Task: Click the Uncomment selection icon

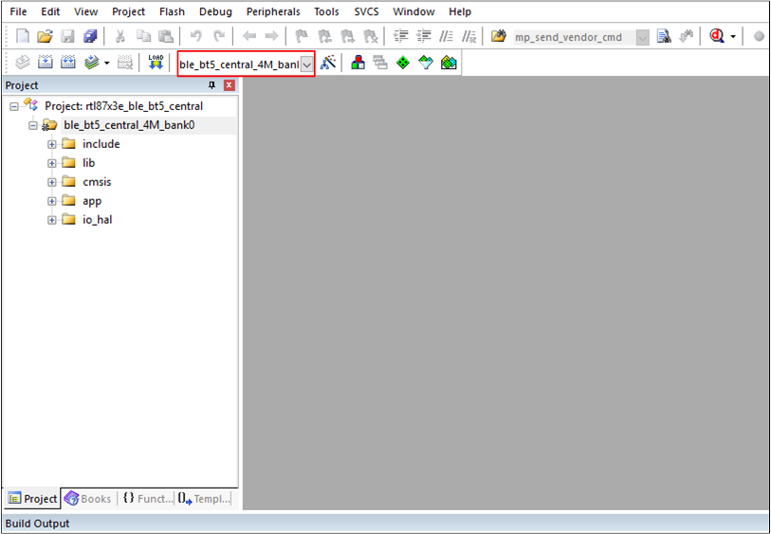Action: 468,36
